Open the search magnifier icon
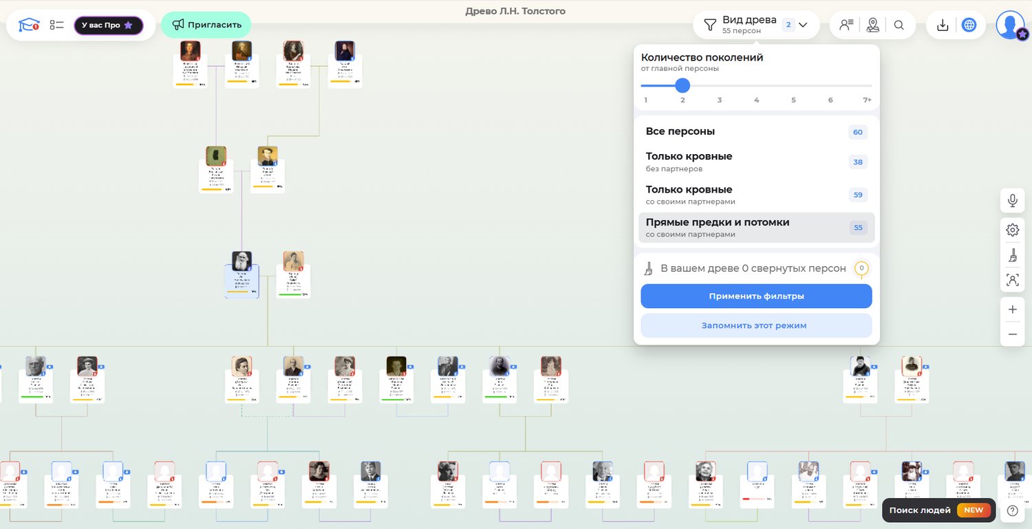 pyautogui.click(x=899, y=25)
